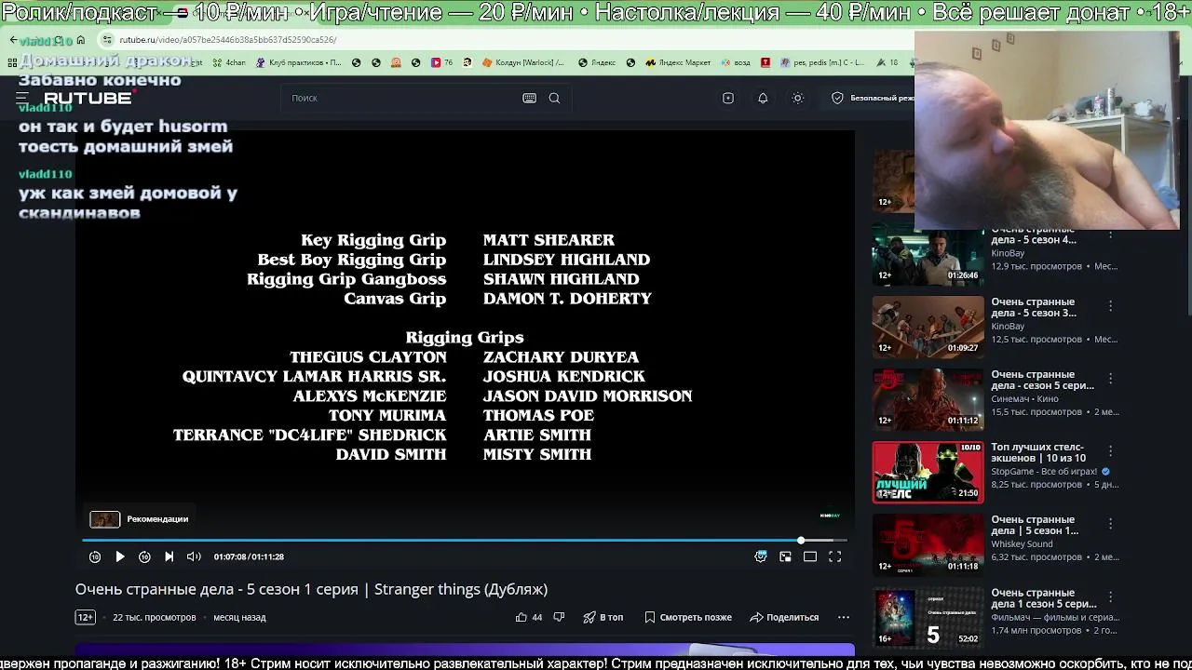1192x670 pixels.
Task: Open the pes, pedis bookmark
Action: pos(822,62)
